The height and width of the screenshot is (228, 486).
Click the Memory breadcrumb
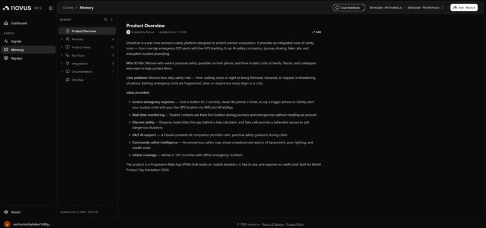[x=86, y=8]
